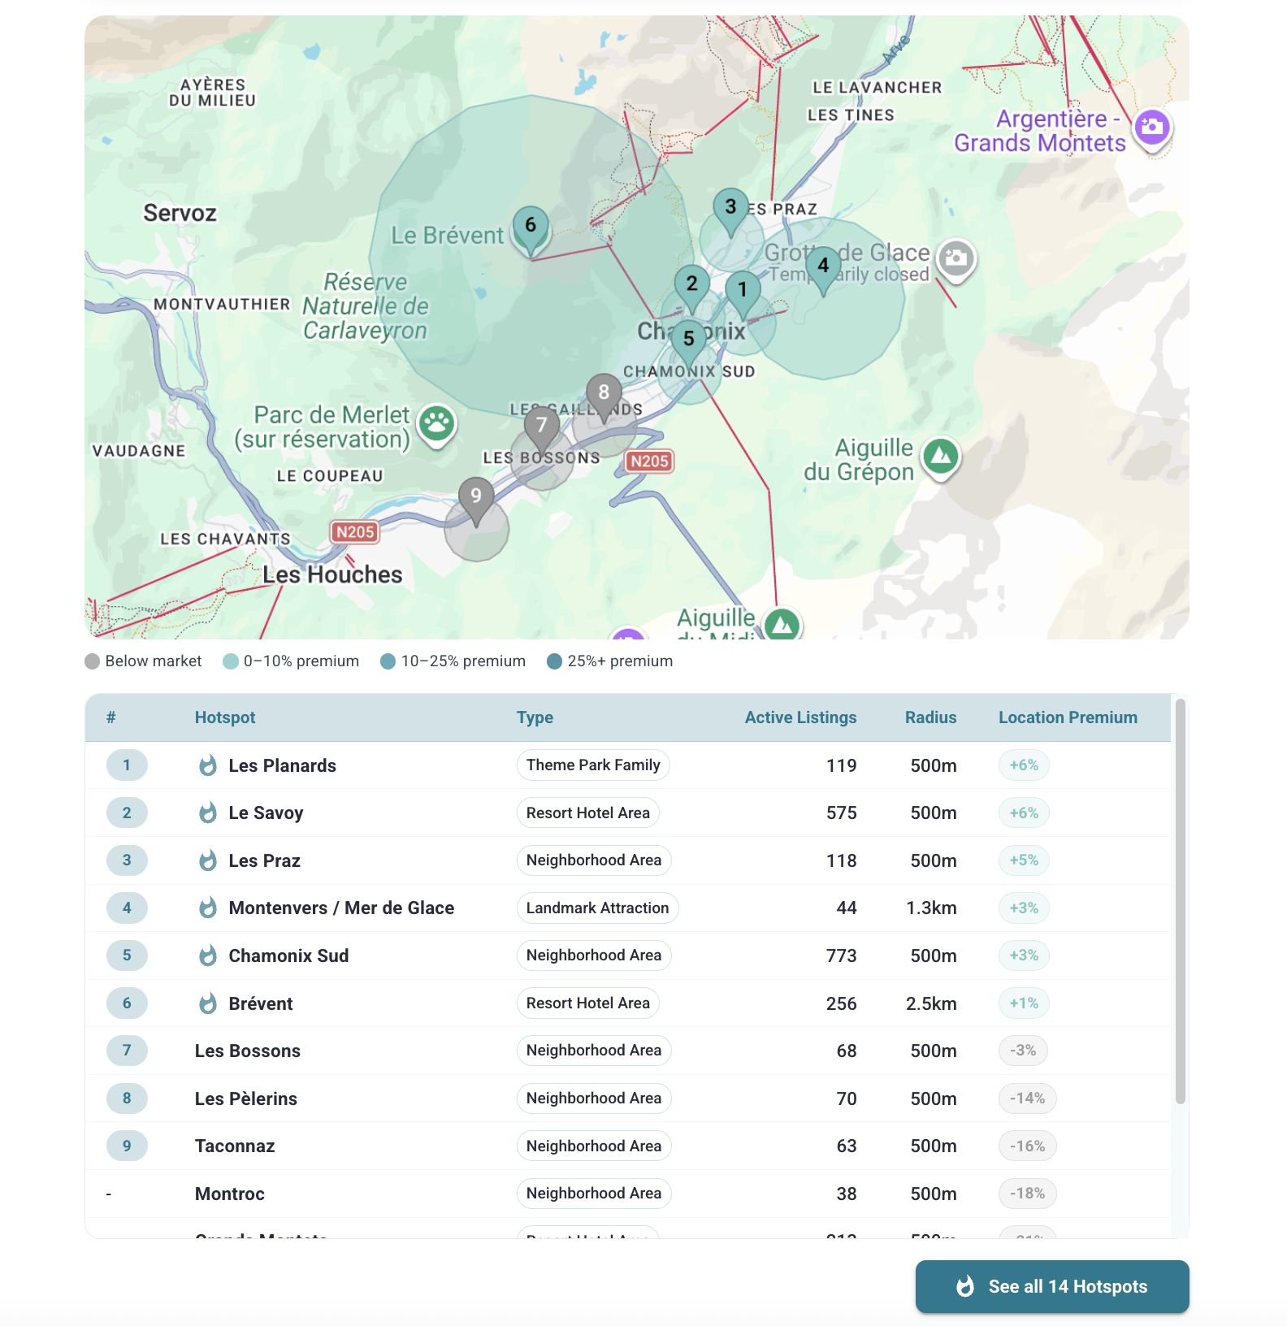Click the row number 4 badge
Image resolution: width=1287 pixels, height=1326 pixels.
point(127,908)
